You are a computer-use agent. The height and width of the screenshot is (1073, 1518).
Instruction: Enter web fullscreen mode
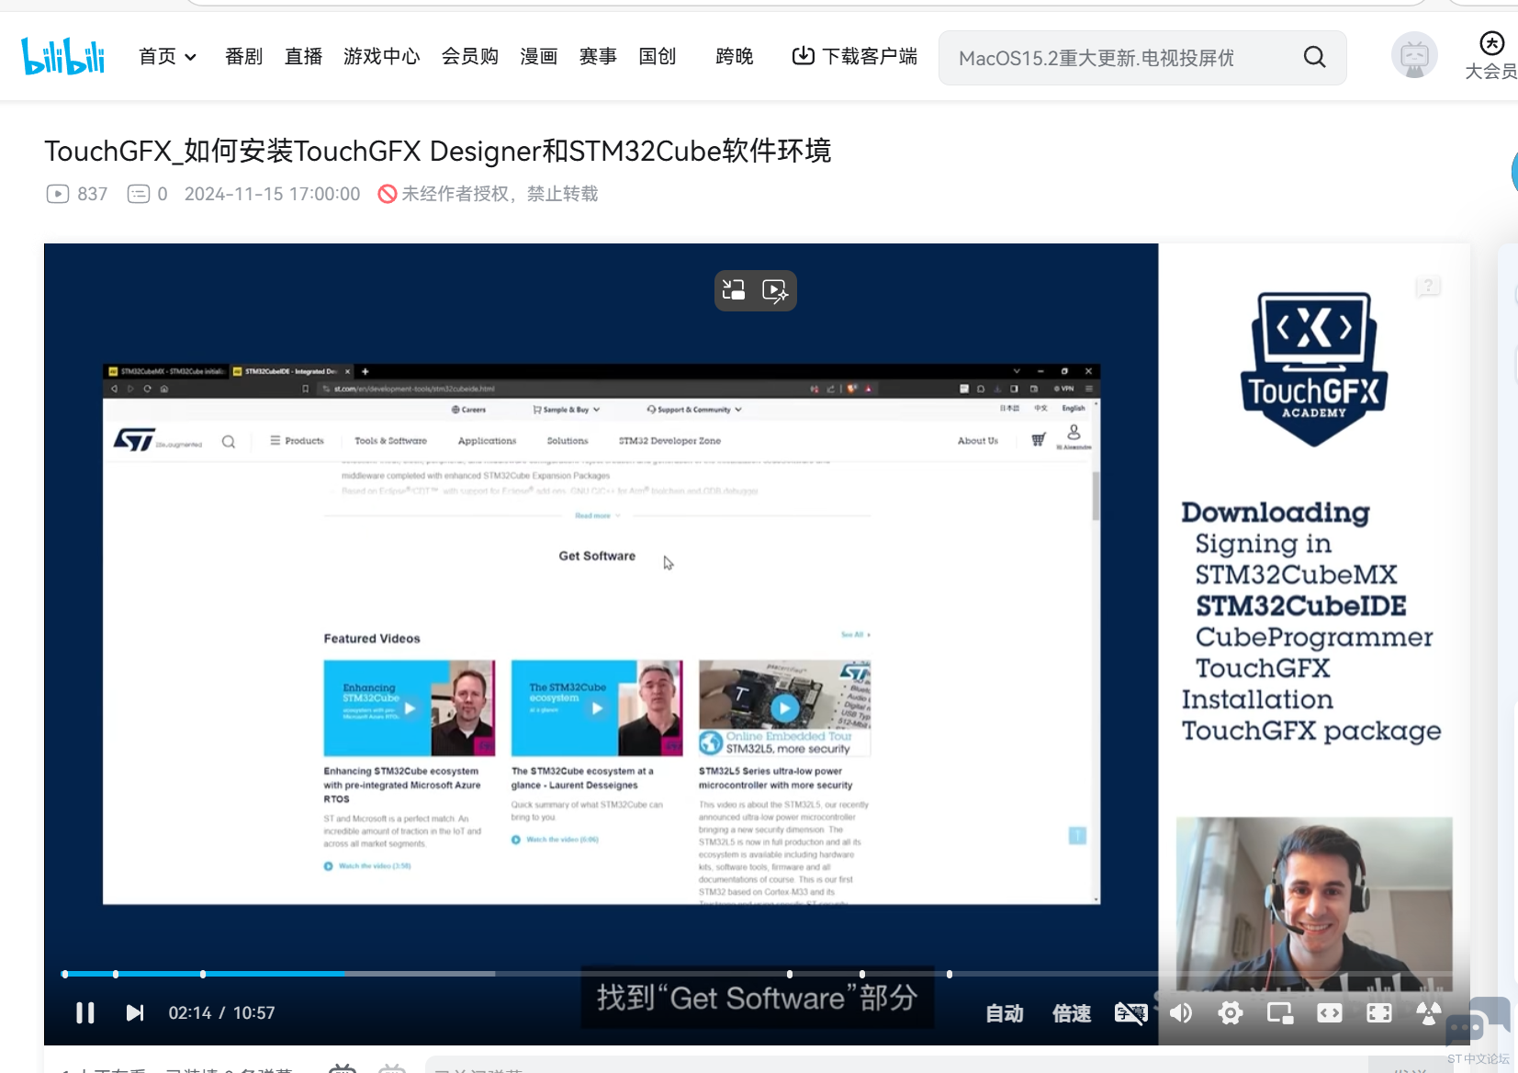pyautogui.click(x=1379, y=1012)
